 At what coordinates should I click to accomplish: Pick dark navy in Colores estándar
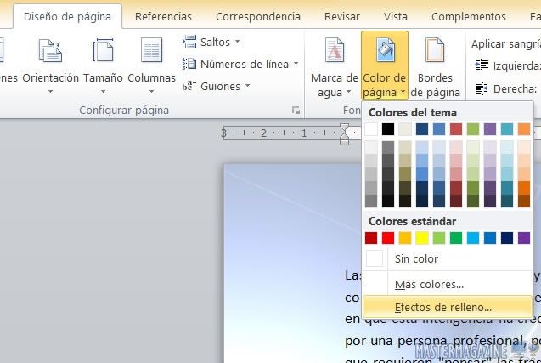point(507,238)
